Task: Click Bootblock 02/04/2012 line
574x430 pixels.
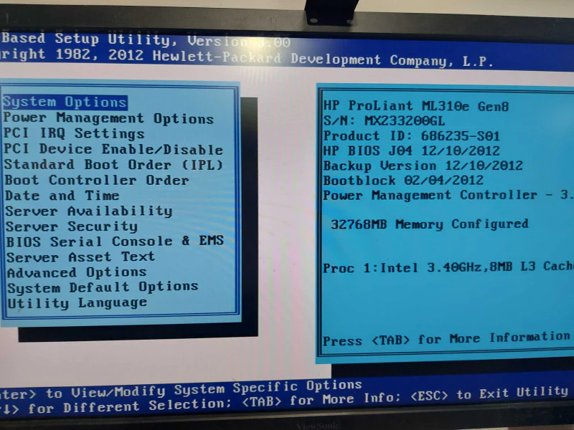Action: (x=403, y=181)
